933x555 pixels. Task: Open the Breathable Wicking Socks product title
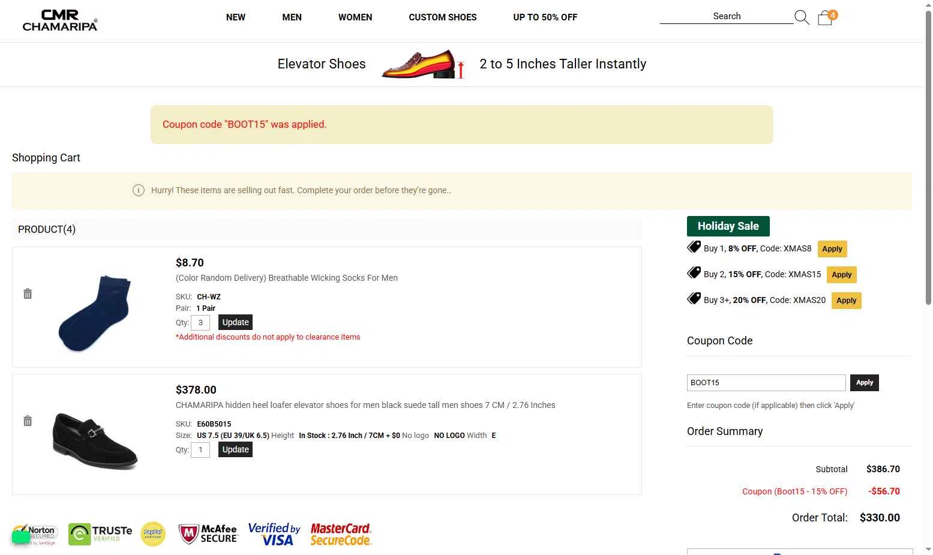pyautogui.click(x=287, y=278)
